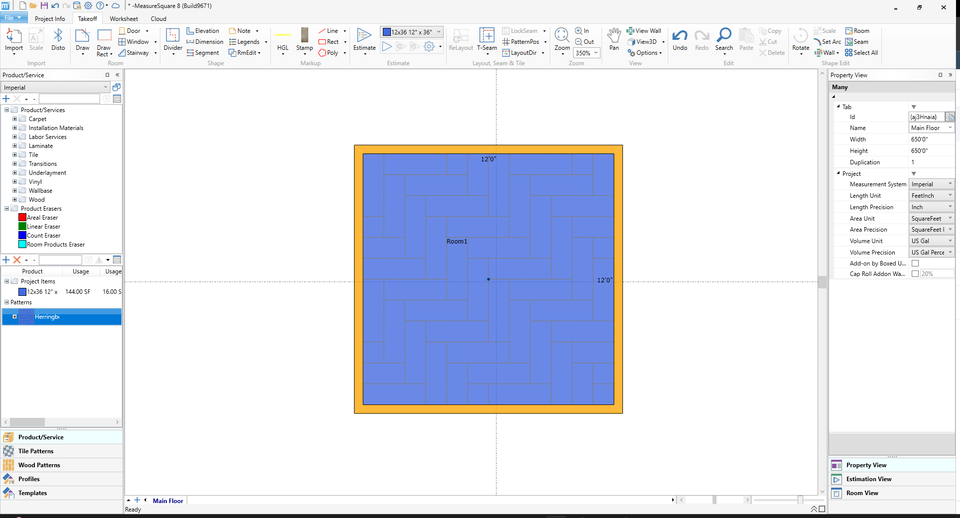
Task: Toggle Add-on by Boxed checkbox
Action: [915, 263]
